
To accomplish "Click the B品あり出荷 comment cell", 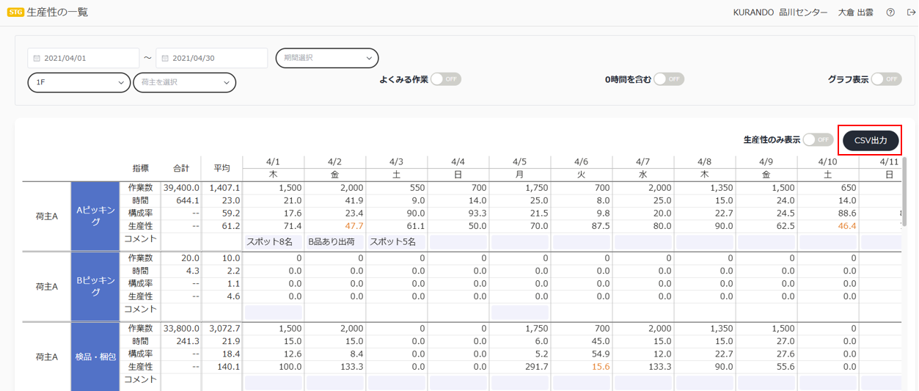I will point(334,241).
